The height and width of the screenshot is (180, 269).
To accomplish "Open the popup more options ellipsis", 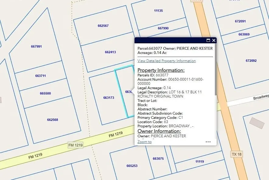I will click(208, 142).
